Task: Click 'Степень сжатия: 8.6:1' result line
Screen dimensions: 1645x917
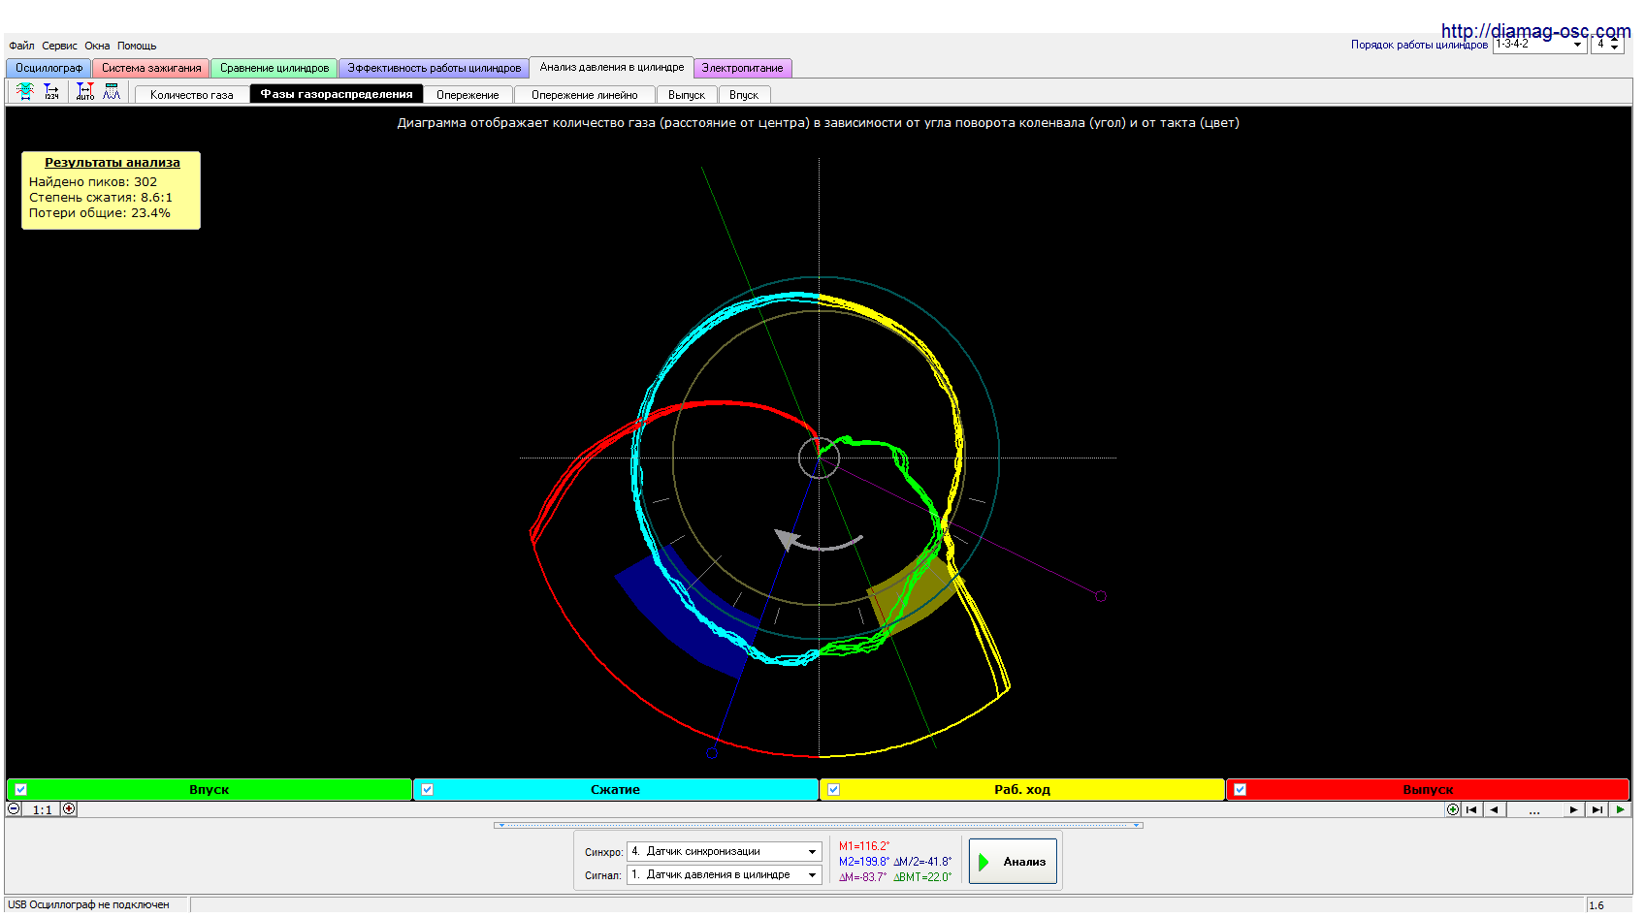Action: coord(101,198)
